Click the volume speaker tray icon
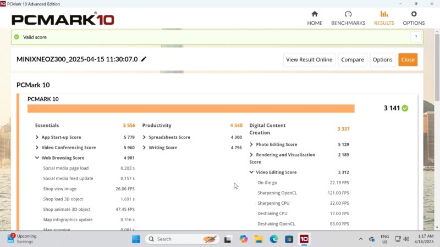 (x=406, y=239)
